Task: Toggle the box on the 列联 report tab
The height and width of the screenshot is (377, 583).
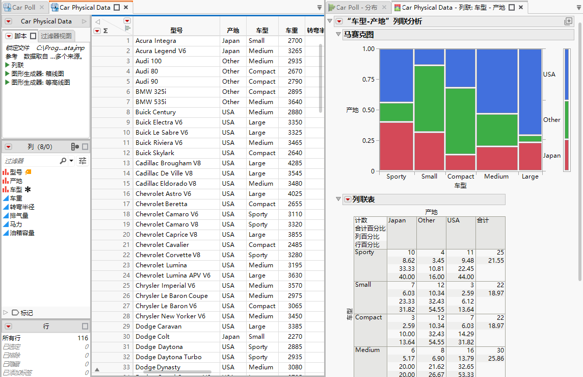Action: tap(512, 8)
